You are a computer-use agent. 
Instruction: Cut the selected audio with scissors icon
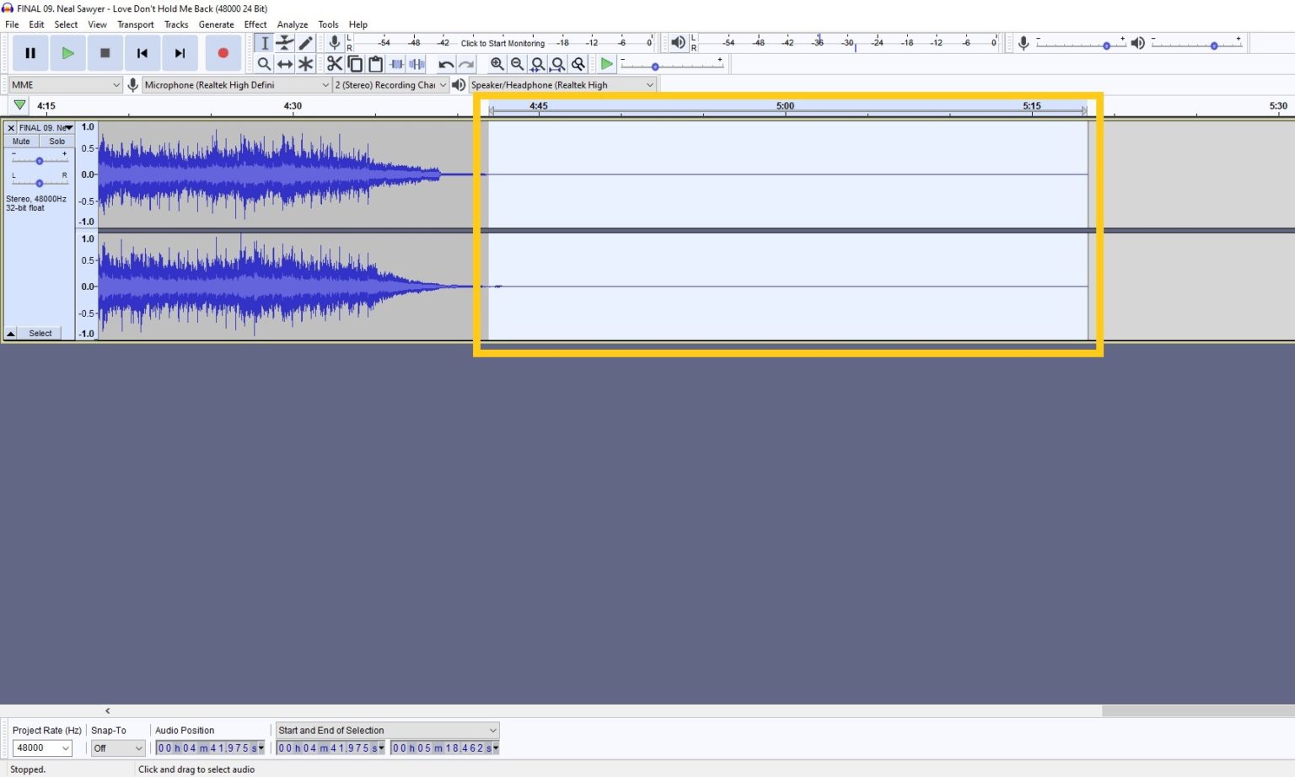(334, 63)
